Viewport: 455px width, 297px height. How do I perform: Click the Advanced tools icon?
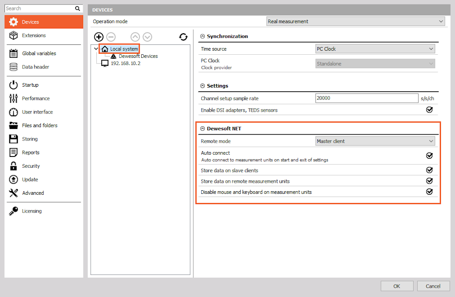tap(13, 193)
